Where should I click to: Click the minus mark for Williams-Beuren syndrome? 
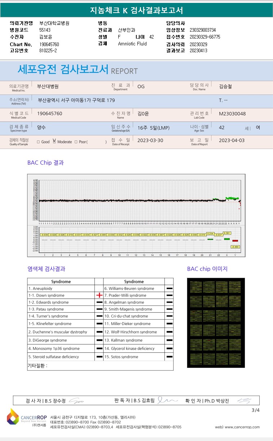169,289
